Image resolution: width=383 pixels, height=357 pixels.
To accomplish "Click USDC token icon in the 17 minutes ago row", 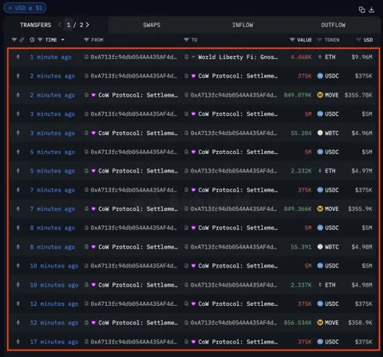I will point(320,342).
